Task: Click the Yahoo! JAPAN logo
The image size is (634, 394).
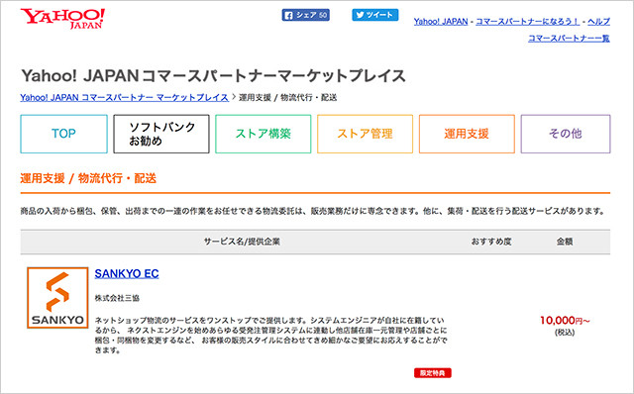Action: (x=62, y=18)
